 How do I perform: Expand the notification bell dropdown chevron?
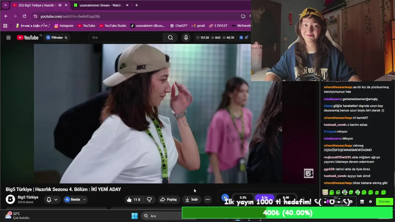(x=56, y=199)
